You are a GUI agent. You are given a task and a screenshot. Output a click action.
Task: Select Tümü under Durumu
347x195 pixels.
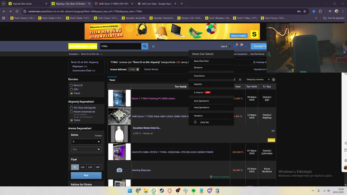[x=72, y=93]
